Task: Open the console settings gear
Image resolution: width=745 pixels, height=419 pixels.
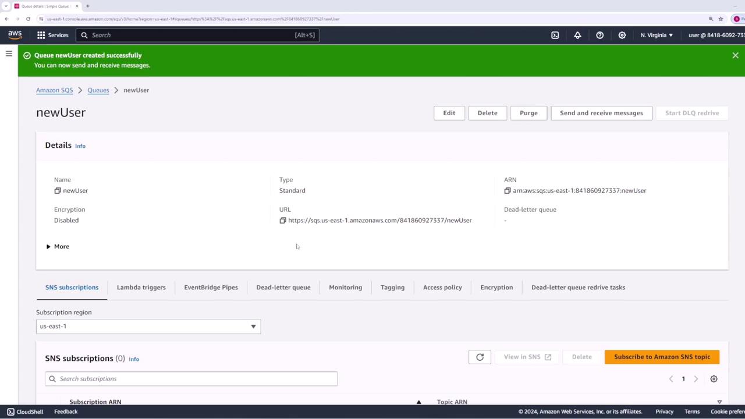Action: tap(622, 35)
